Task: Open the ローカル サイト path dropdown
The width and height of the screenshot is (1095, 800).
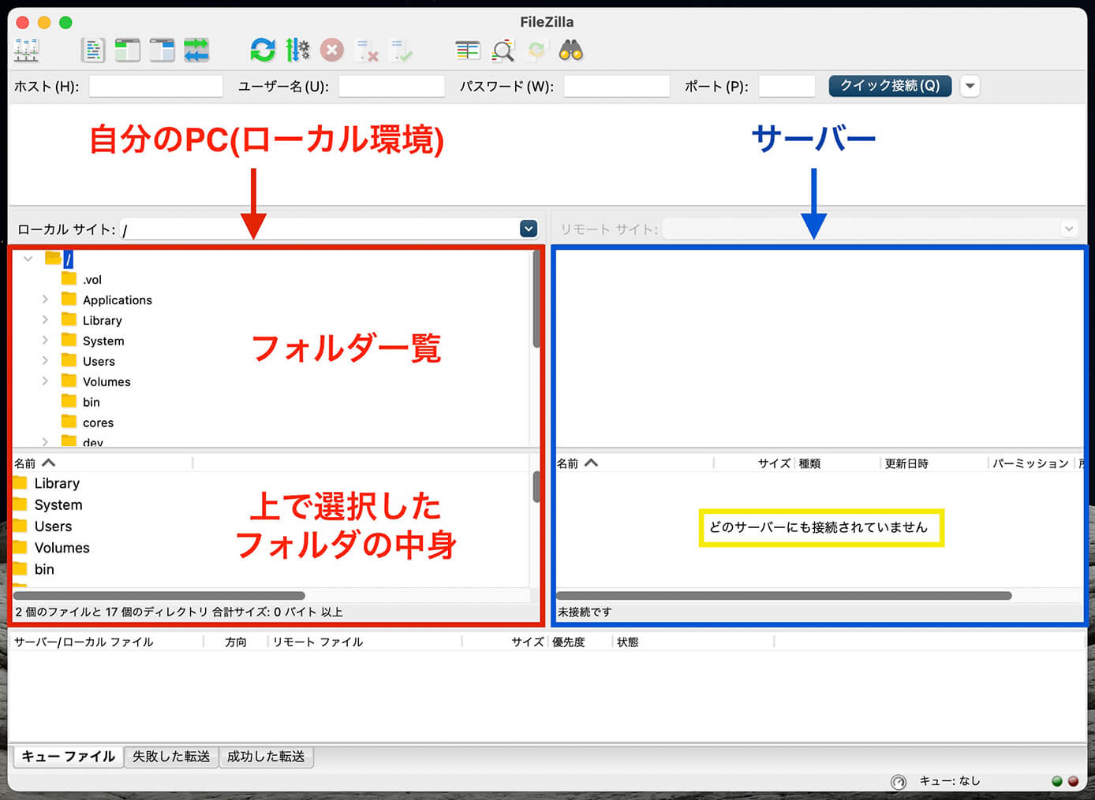Action: tap(529, 229)
